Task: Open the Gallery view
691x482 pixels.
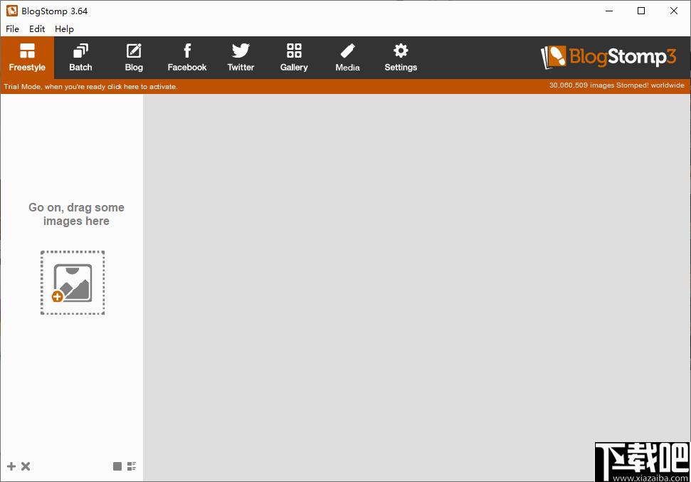Action: (294, 58)
